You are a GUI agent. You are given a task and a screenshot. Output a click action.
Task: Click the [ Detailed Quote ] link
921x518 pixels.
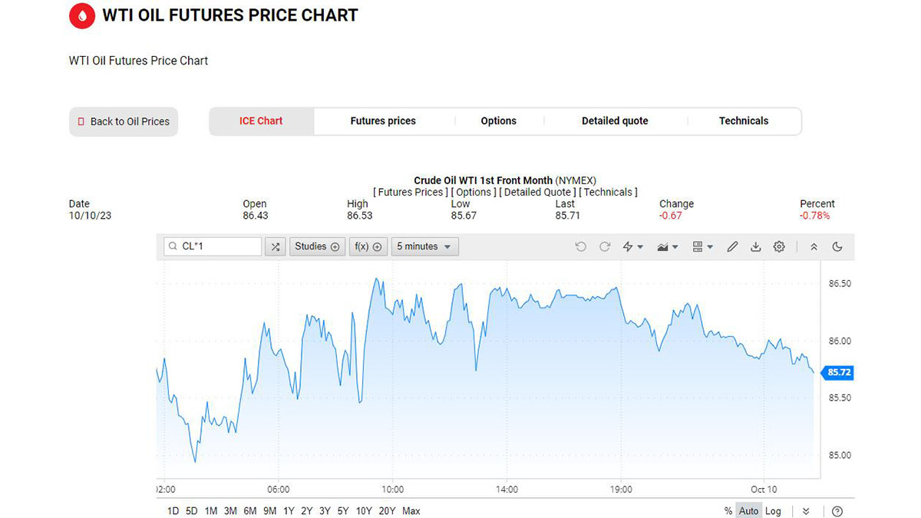pos(536,192)
